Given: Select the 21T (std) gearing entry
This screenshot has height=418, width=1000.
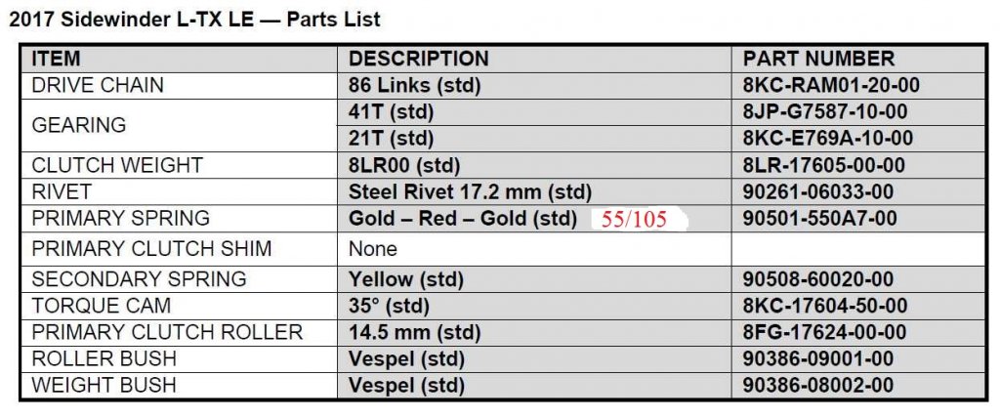Looking at the screenshot, I should pos(391,138).
